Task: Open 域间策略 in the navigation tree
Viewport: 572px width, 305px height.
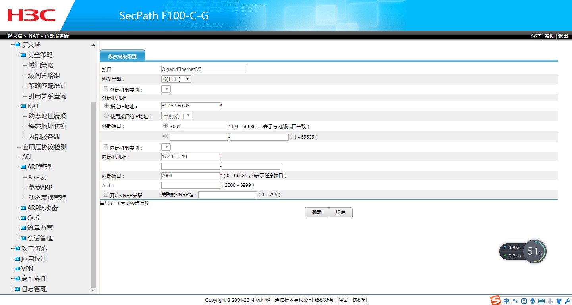Action: [x=41, y=65]
